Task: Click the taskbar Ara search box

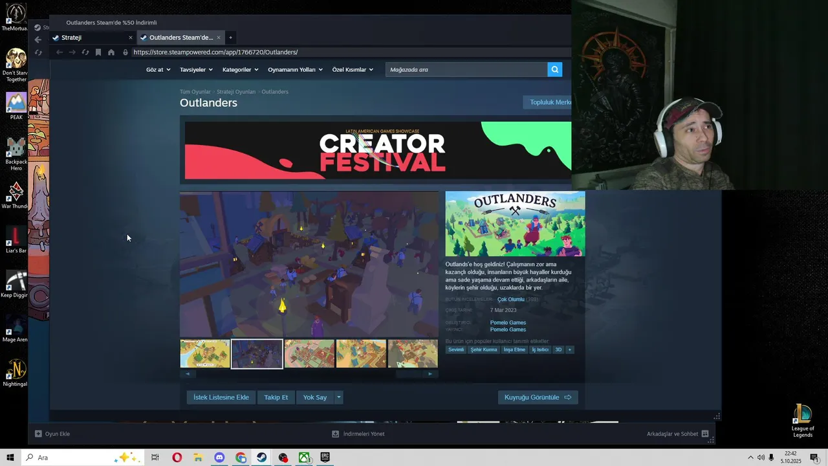Action: pos(83,458)
